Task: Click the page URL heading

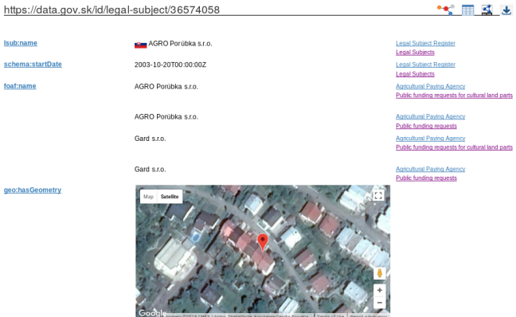Action: [x=112, y=10]
